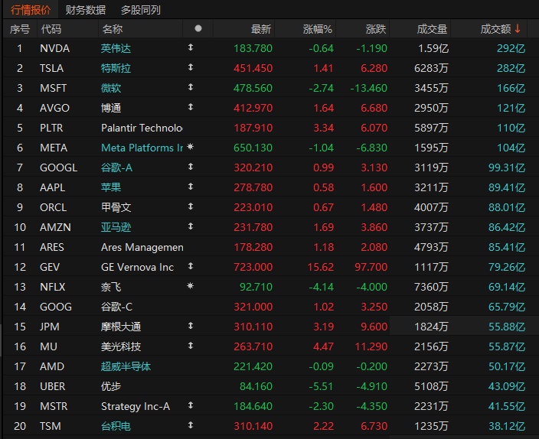The width and height of the screenshot is (539, 439).
Task: Switch to the 行情报价 tab
Action: [x=31, y=10]
